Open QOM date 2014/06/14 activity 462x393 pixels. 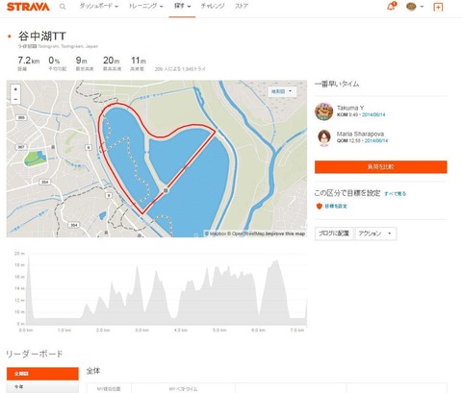(376, 140)
